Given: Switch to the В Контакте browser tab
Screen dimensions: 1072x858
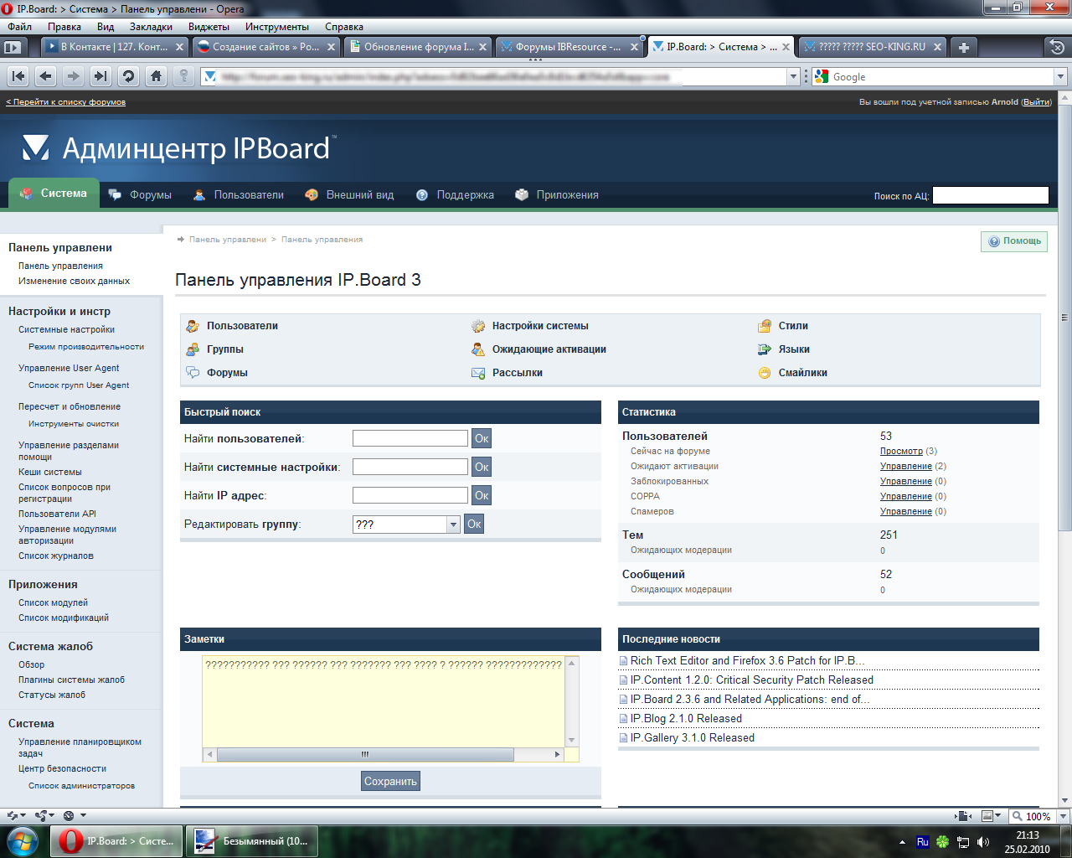Looking at the screenshot, I should pyautogui.click(x=115, y=47).
